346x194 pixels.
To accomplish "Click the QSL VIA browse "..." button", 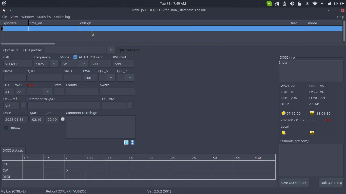I will point(130,105).
